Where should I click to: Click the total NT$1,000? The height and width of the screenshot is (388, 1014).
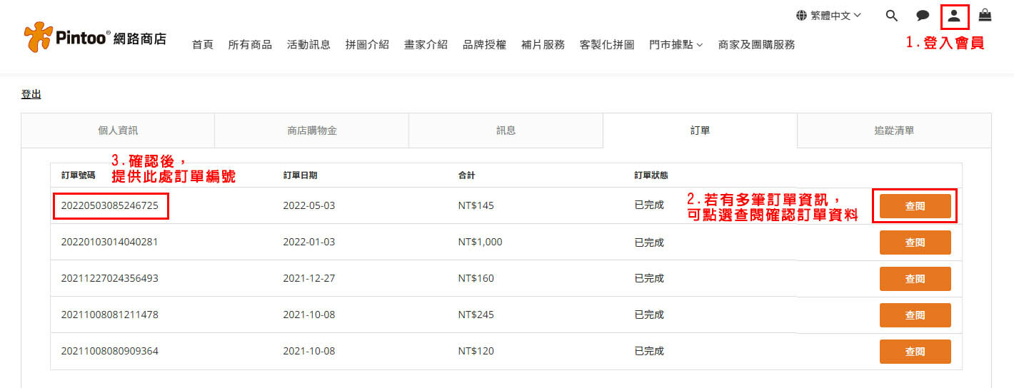481,242
